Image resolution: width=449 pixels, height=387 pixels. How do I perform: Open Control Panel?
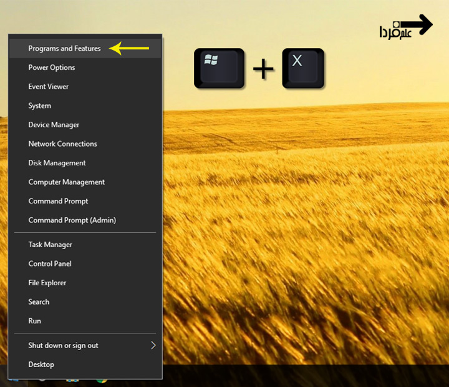50,264
